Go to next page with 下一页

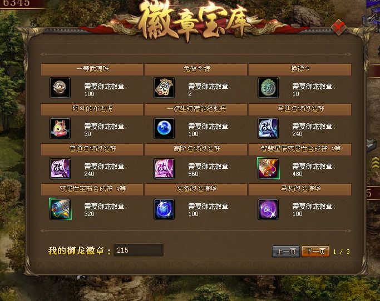point(315,252)
